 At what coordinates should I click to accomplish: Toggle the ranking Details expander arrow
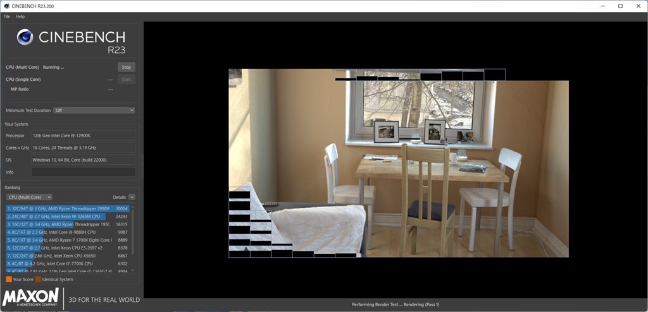[x=132, y=197]
